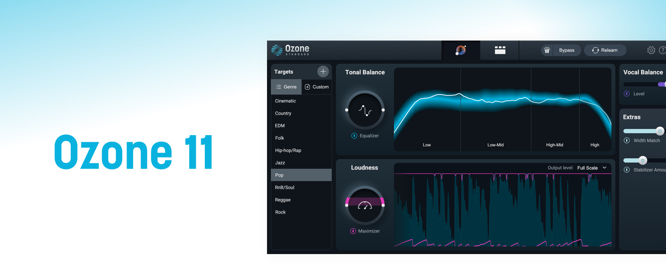Image resolution: width=666 pixels, height=278 pixels.
Task: Click the High band label
Action: (x=595, y=145)
